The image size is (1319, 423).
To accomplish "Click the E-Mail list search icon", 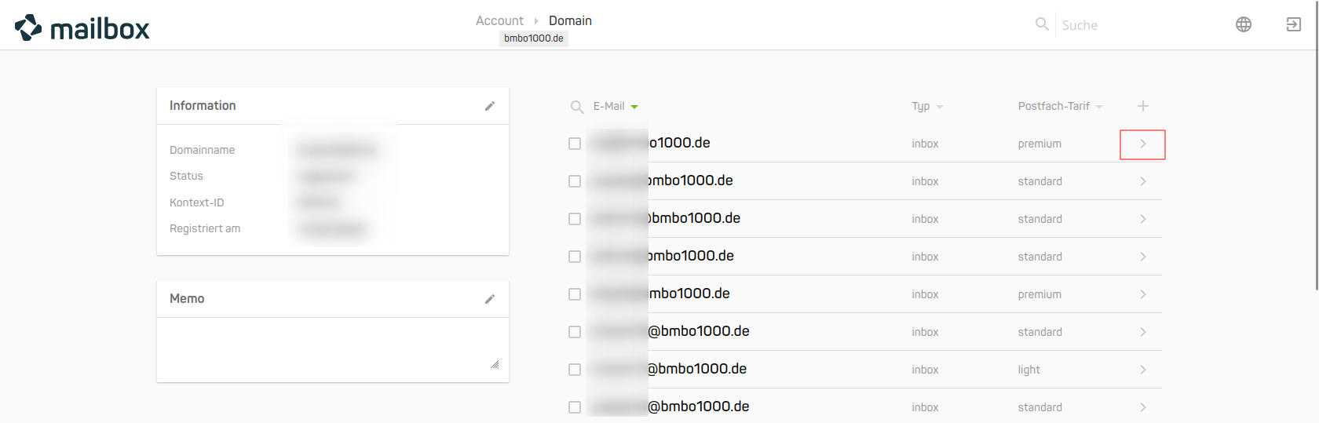I will (x=577, y=107).
